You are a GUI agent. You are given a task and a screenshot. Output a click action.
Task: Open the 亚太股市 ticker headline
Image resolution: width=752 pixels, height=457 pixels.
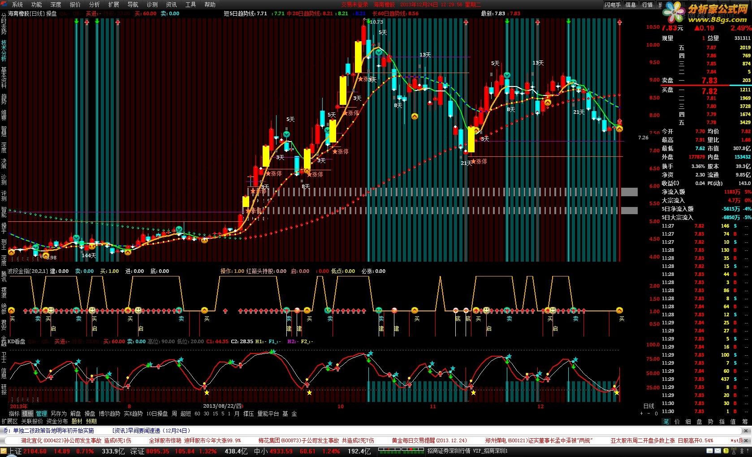coord(661,440)
